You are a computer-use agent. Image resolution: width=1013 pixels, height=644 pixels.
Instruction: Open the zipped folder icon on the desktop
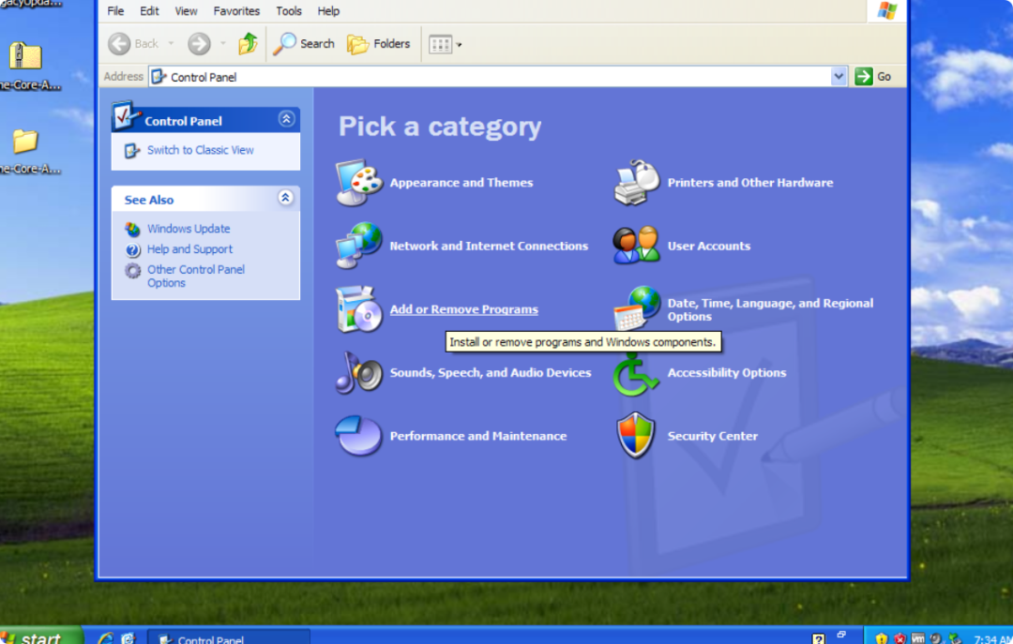(25, 56)
